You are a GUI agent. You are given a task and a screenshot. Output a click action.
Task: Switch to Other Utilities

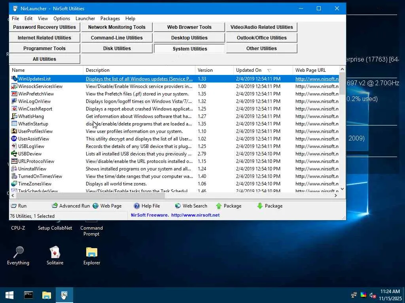click(262, 49)
